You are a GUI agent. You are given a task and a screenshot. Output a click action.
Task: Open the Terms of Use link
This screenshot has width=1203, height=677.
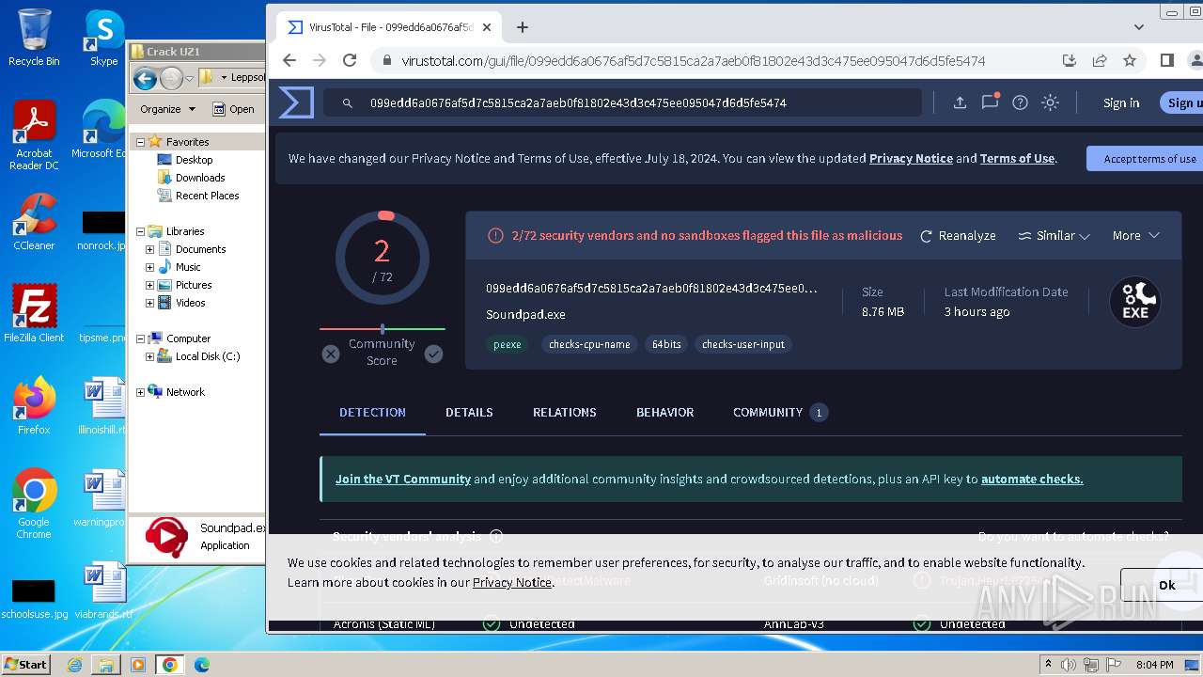point(1017,159)
